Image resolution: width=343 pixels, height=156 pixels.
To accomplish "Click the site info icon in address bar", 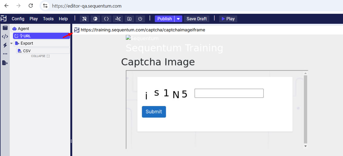I will 45,6.
